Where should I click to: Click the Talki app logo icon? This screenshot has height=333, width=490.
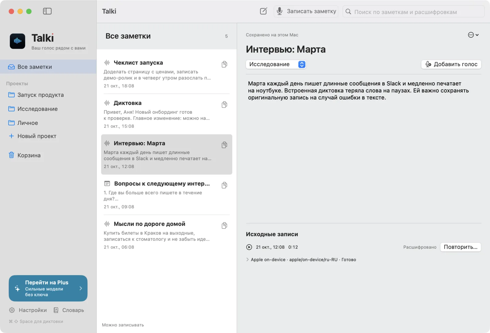click(17, 41)
